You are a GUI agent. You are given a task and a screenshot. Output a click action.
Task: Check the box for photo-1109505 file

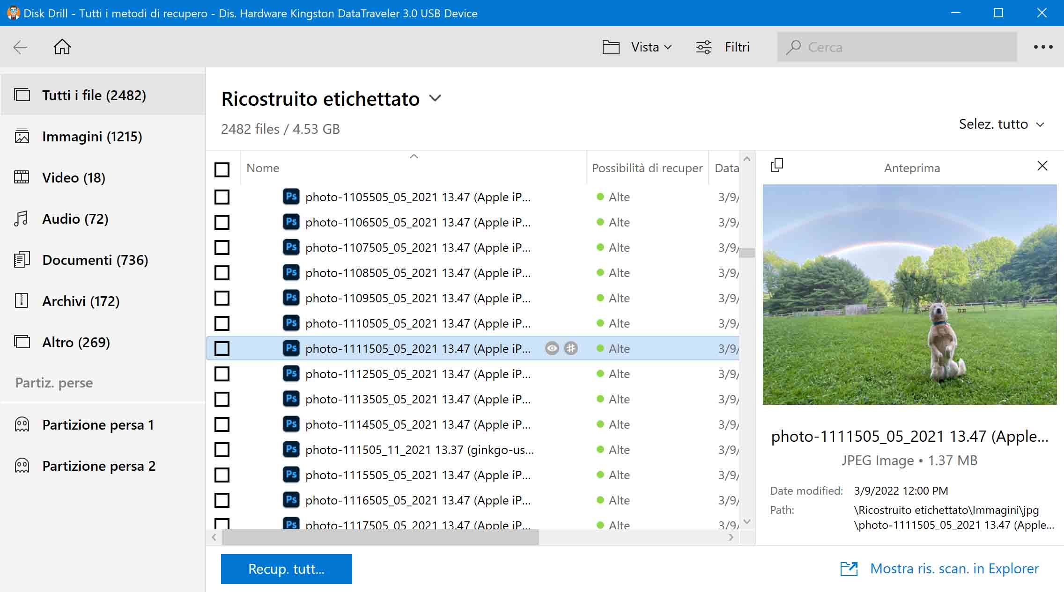[x=222, y=298]
